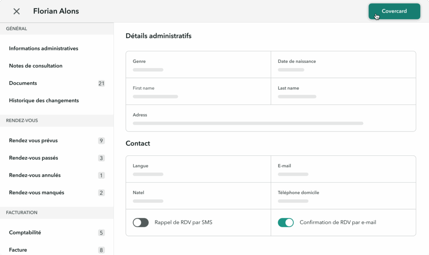Open Rendez-vous annulés entry
The width and height of the screenshot is (429, 255).
[x=35, y=175]
